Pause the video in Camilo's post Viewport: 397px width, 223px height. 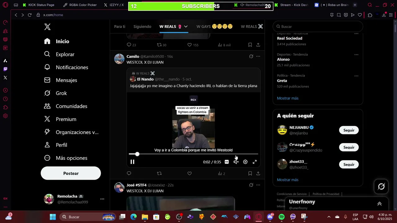(x=132, y=162)
